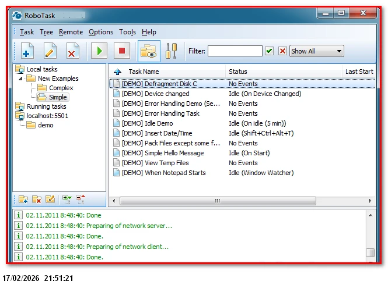Apply the filter with green checkmark
Screen dimensions: 388x285
coord(269,51)
